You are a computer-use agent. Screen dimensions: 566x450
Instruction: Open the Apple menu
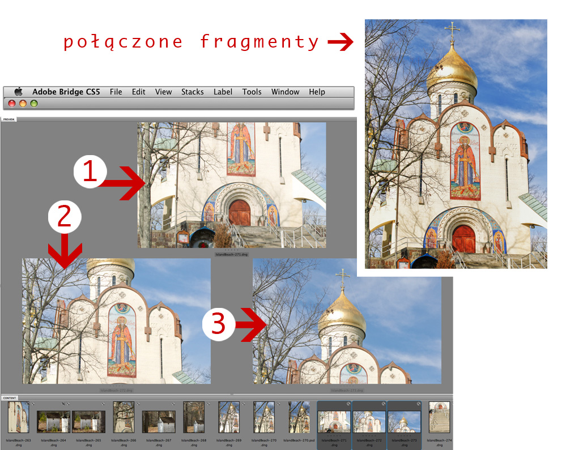coord(18,92)
